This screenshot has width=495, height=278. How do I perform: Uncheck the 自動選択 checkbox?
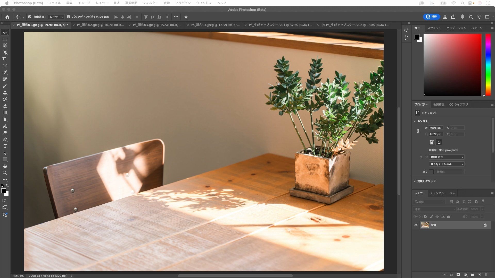click(x=30, y=17)
